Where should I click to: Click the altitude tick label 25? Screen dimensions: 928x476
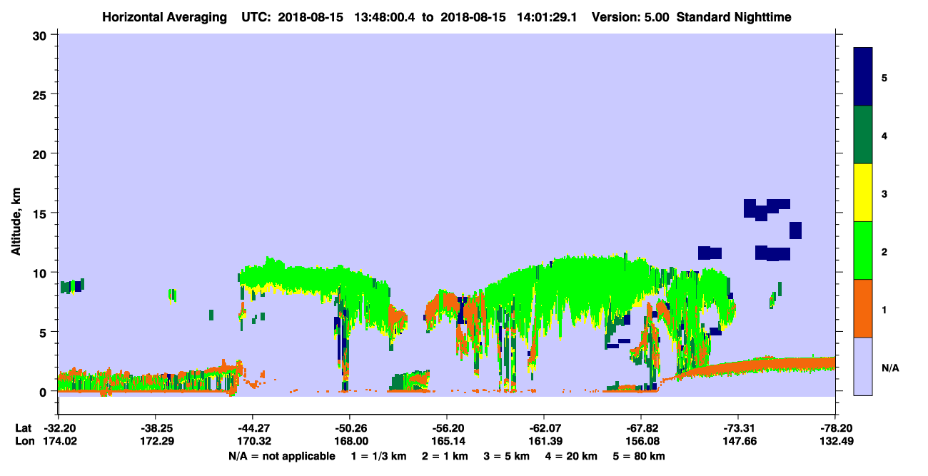pos(41,94)
